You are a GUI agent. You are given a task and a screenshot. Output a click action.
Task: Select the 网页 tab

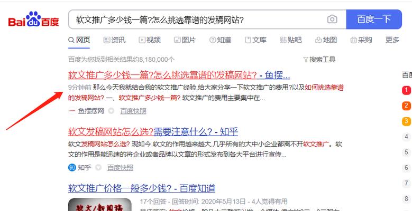coord(79,40)
